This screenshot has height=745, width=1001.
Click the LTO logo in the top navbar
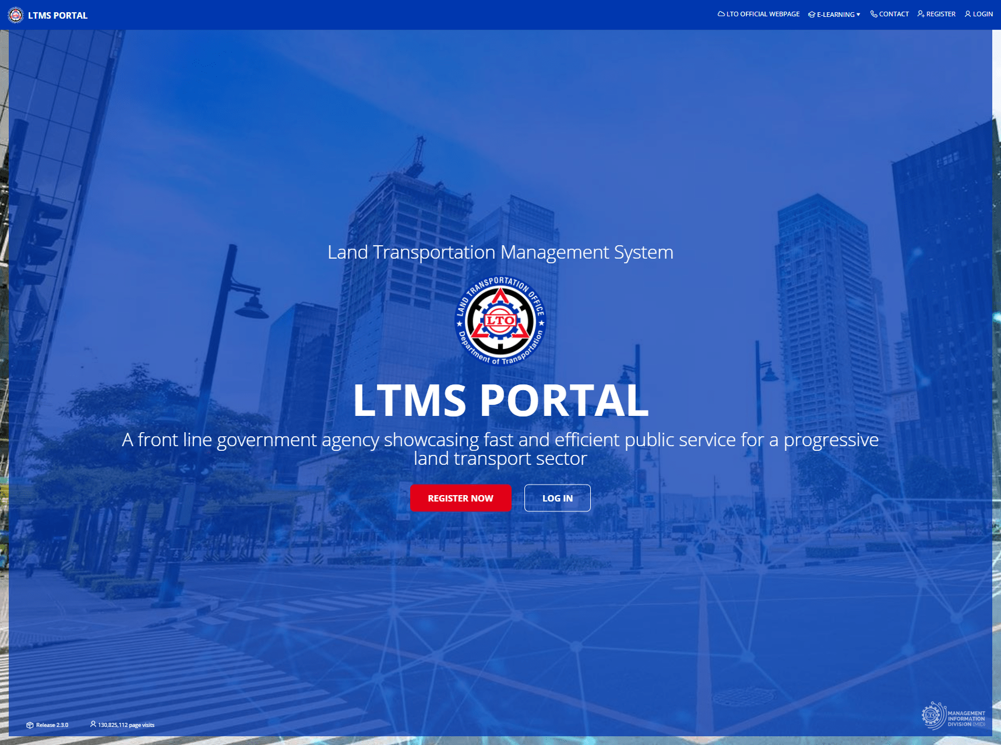coord(15,15)
